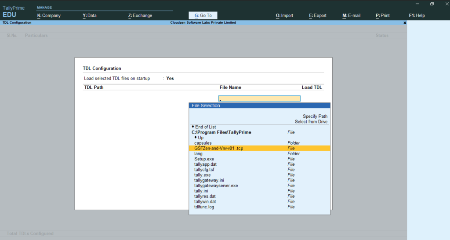Click the TallyPrime EDU logo
The width and height of the screenshot is (450, 240).
(14, 11)
